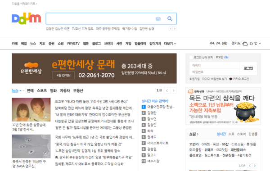Show next suggested search keywords arrow
The image size is (270, 171).
click(x=175, y=29)
